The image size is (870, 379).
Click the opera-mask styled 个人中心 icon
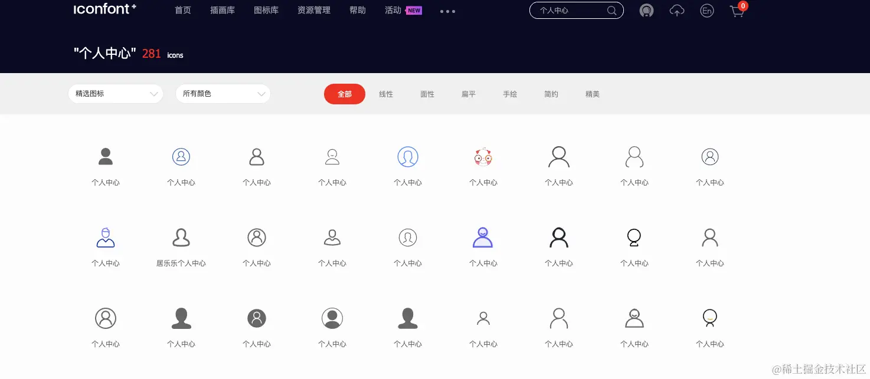click(483, 157)
